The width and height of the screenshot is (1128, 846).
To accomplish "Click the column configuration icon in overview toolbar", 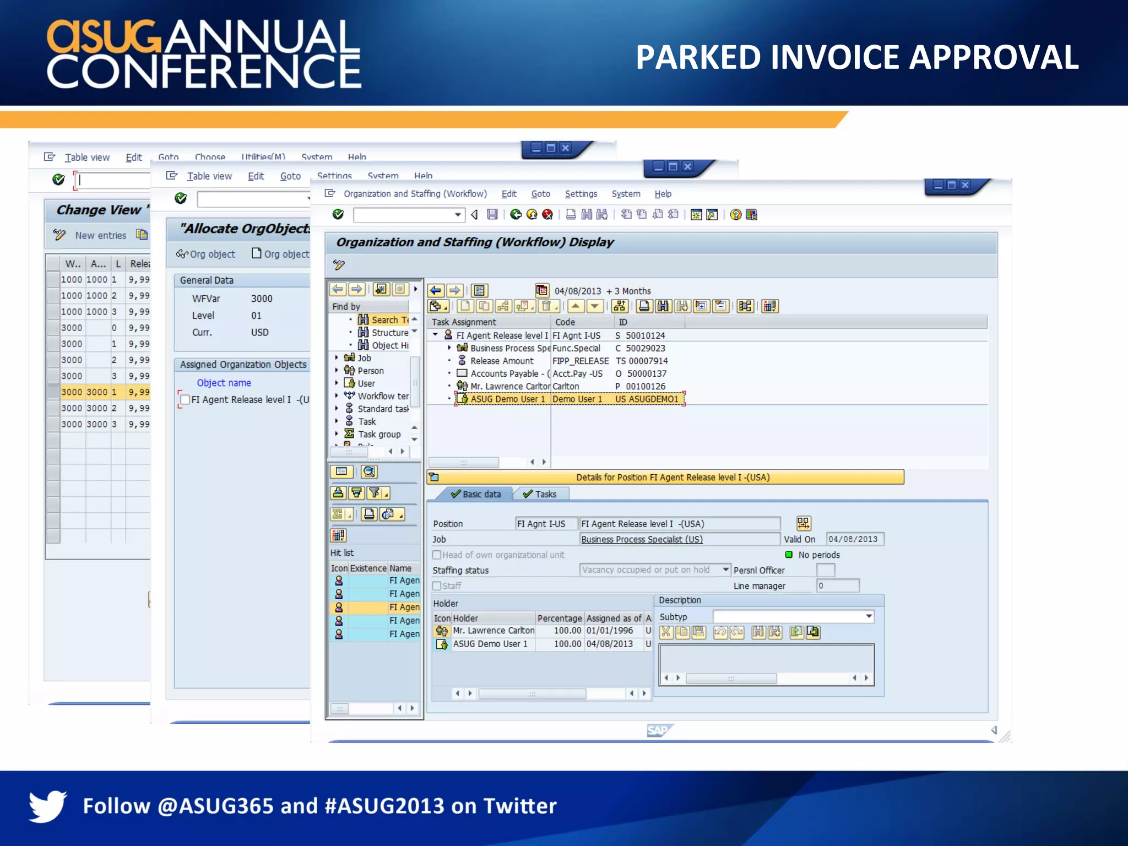I will (770, 306).
